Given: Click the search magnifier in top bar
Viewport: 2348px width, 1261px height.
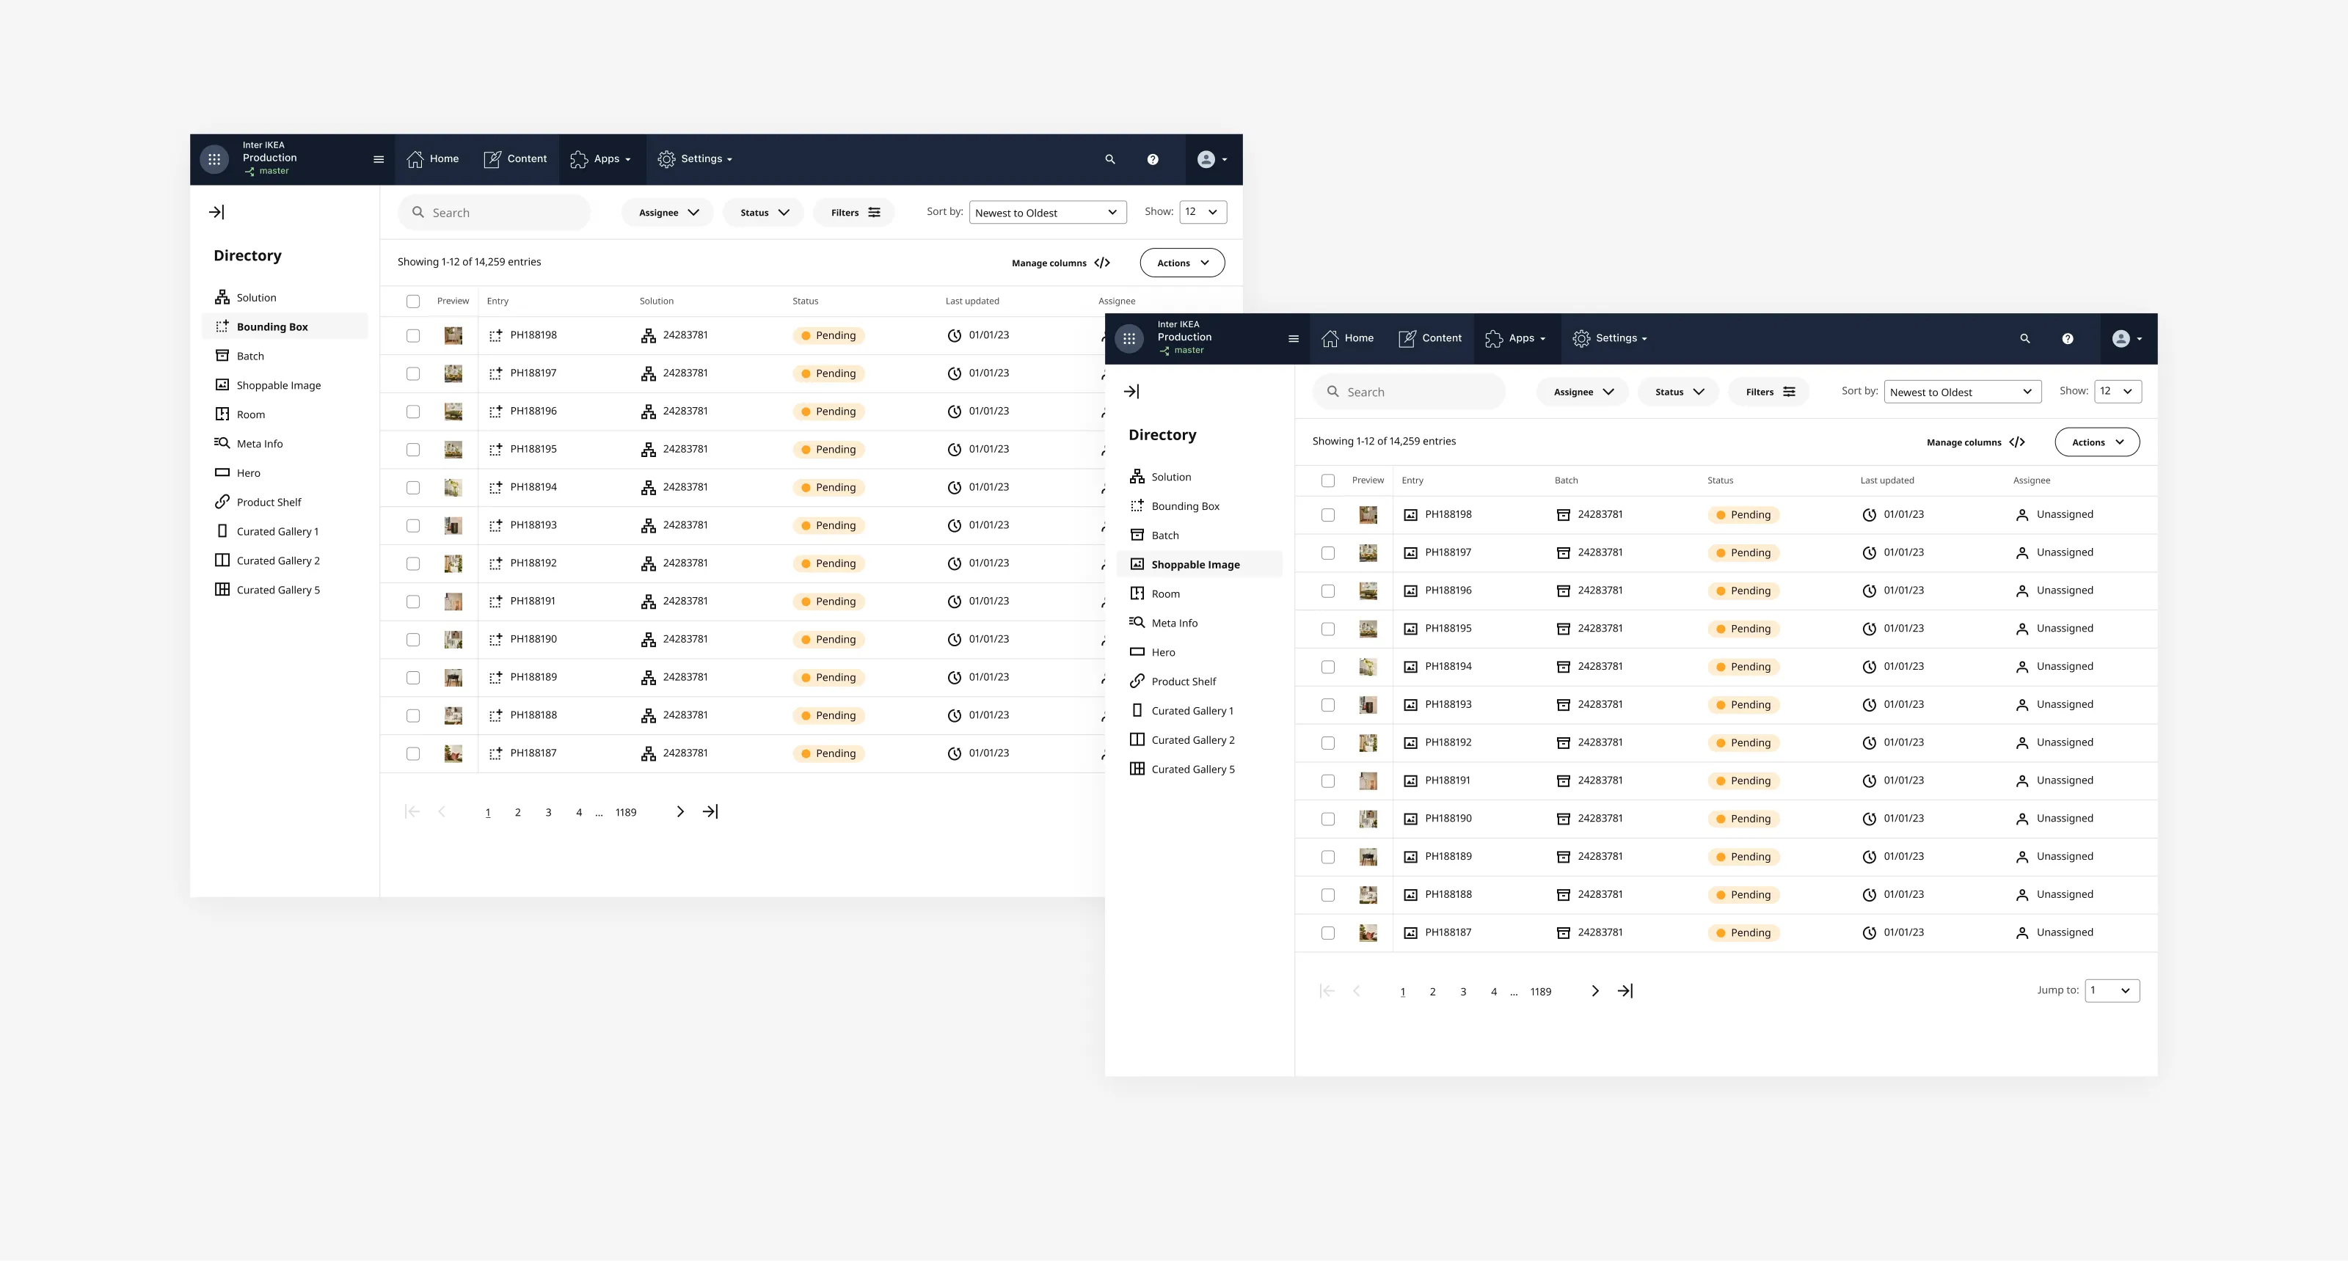Looking at the screenshot, I should (2024, 338).
